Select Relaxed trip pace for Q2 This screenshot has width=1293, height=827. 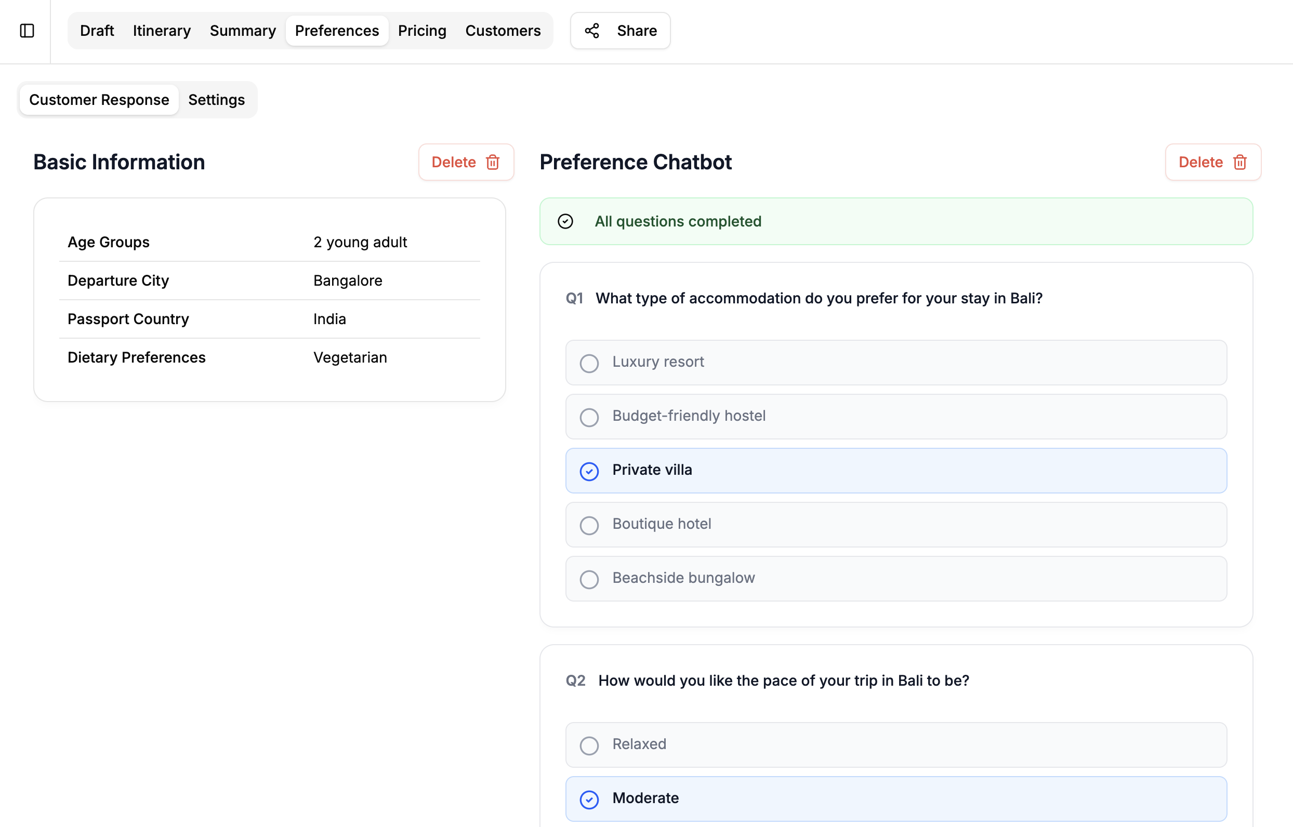895,745
